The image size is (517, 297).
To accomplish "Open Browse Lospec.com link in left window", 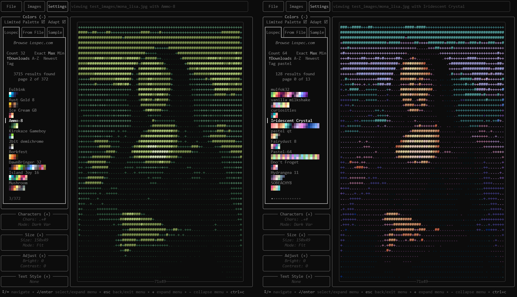I will (33, 43).
